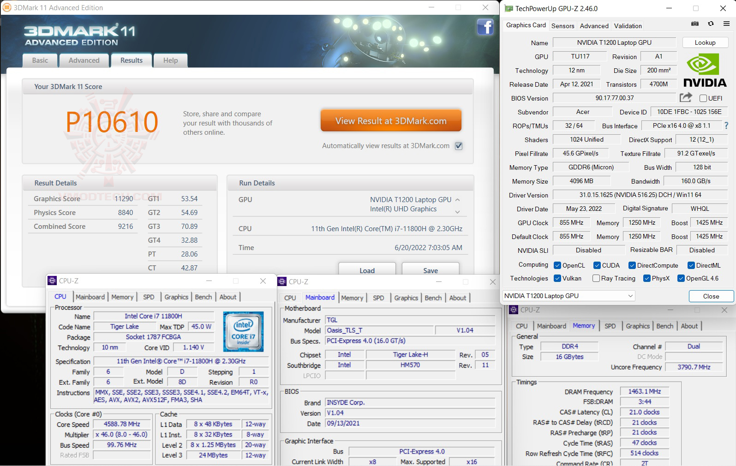Click View Result at 3DMark.com button

point(391,121)
